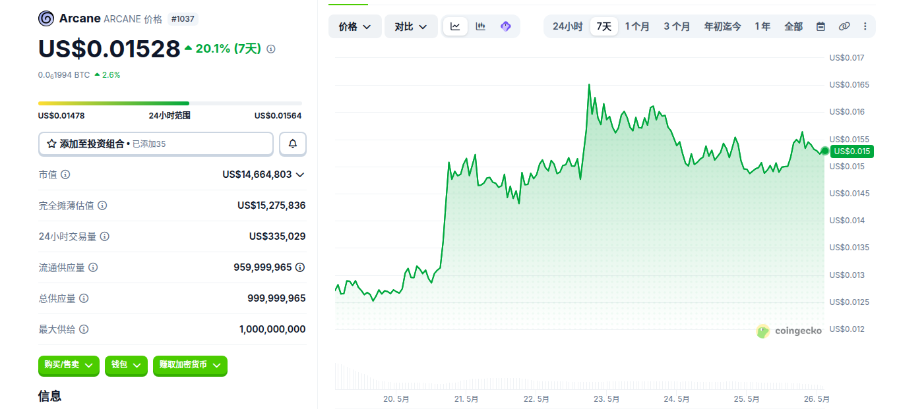This screenshot has width=897, height=409.
Task: Click the Arcane coin logo icon
Action: coord(46,18)
